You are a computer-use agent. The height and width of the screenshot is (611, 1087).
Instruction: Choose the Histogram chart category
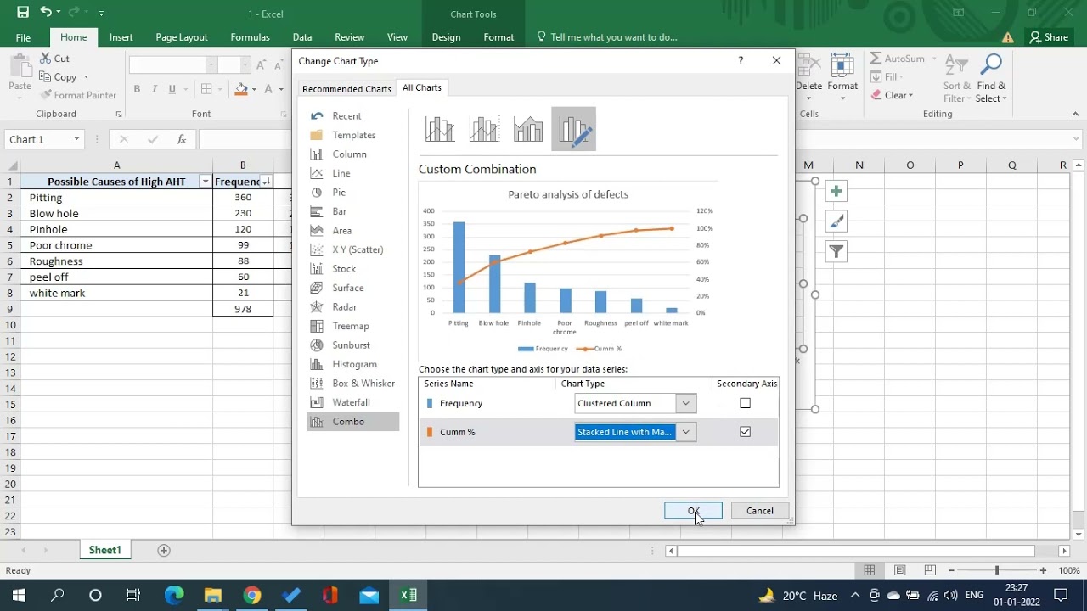(x=354, y=364)
